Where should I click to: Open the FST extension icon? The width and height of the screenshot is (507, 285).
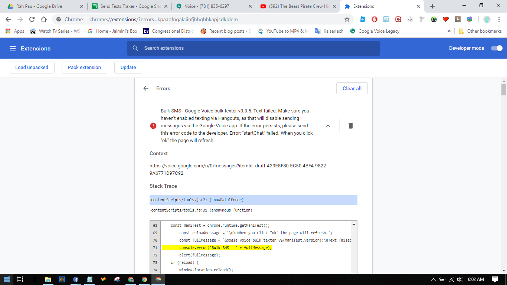click(x=386, y=19)
